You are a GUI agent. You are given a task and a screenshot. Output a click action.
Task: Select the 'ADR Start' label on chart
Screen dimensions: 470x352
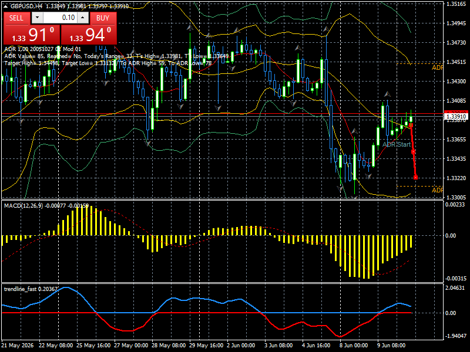click(396, 144)
